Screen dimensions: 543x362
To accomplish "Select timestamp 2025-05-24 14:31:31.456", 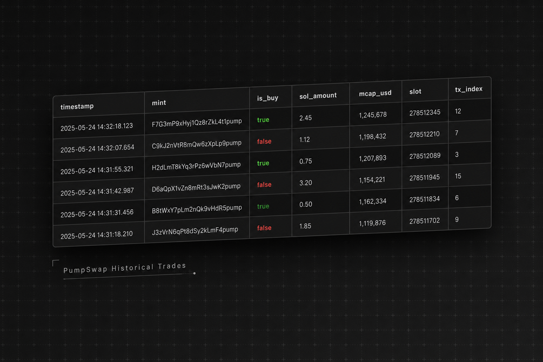I will [97, 213].
